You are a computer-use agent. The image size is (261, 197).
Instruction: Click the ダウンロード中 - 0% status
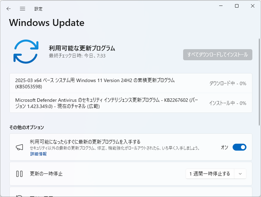click(x=227, y=83)
